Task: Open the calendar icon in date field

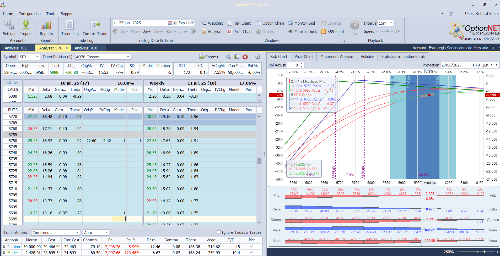Action: click(170, 23)
